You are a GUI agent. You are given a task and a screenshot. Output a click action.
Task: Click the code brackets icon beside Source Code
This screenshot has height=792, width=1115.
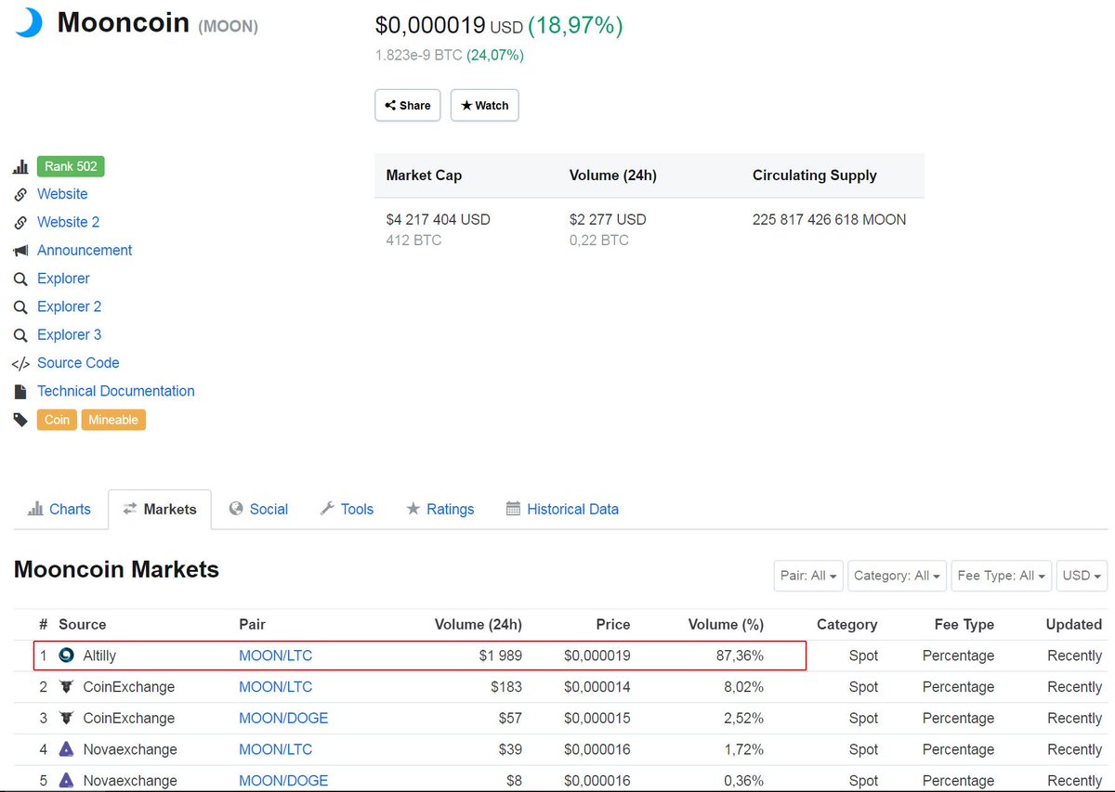[20, 364]
